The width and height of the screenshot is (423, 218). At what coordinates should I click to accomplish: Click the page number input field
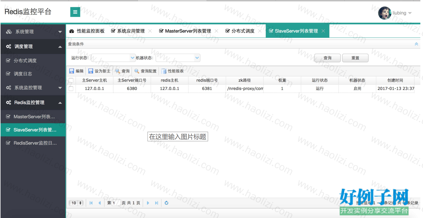pyautogui.click(x=116, y=203)
